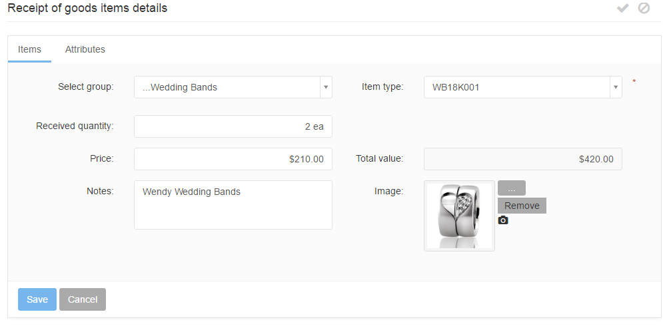Viewport: 663px width, 334px height.
Task: Click the page title Receipt of goods items details
Action: (x=87, y=9)
